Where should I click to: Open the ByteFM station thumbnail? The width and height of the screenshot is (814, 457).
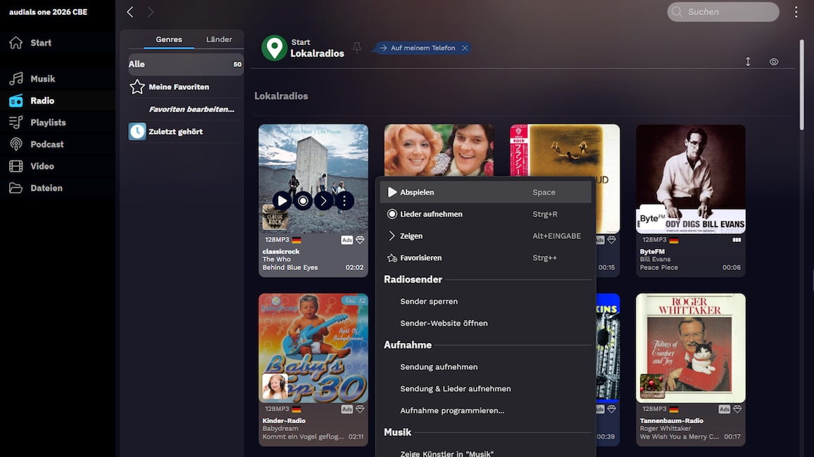(691, 179)
